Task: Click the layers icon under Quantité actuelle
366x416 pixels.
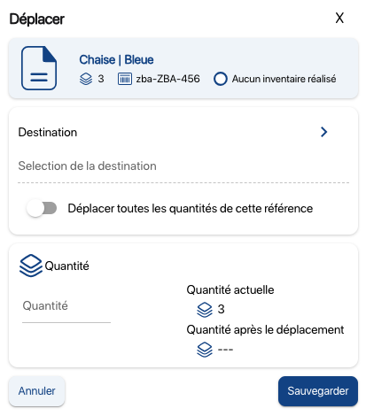Action: 205,310
